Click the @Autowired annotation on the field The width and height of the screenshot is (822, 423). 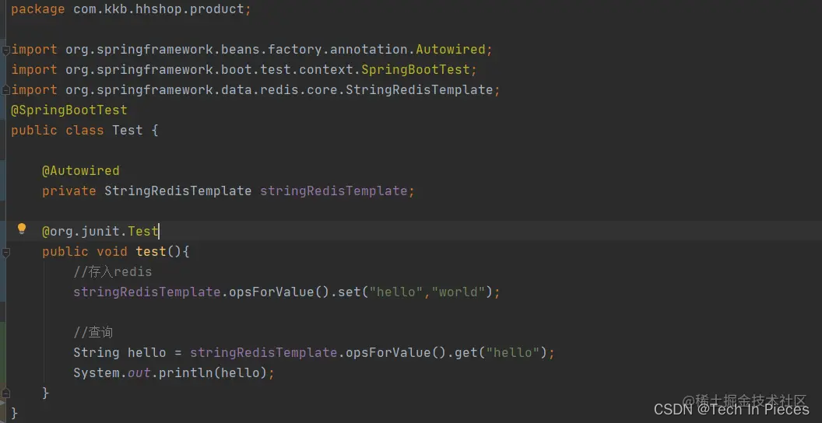coord(81,170)
